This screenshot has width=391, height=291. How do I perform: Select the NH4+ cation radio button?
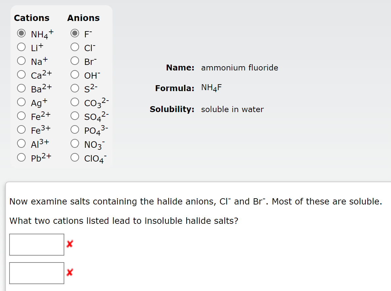tap(21, 33)
